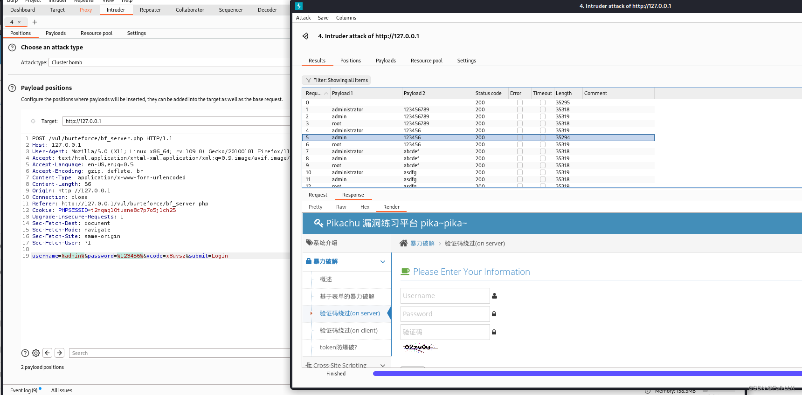Click All issues in status bar
This screenshot has width=802, height=395.
coord(62,390)
